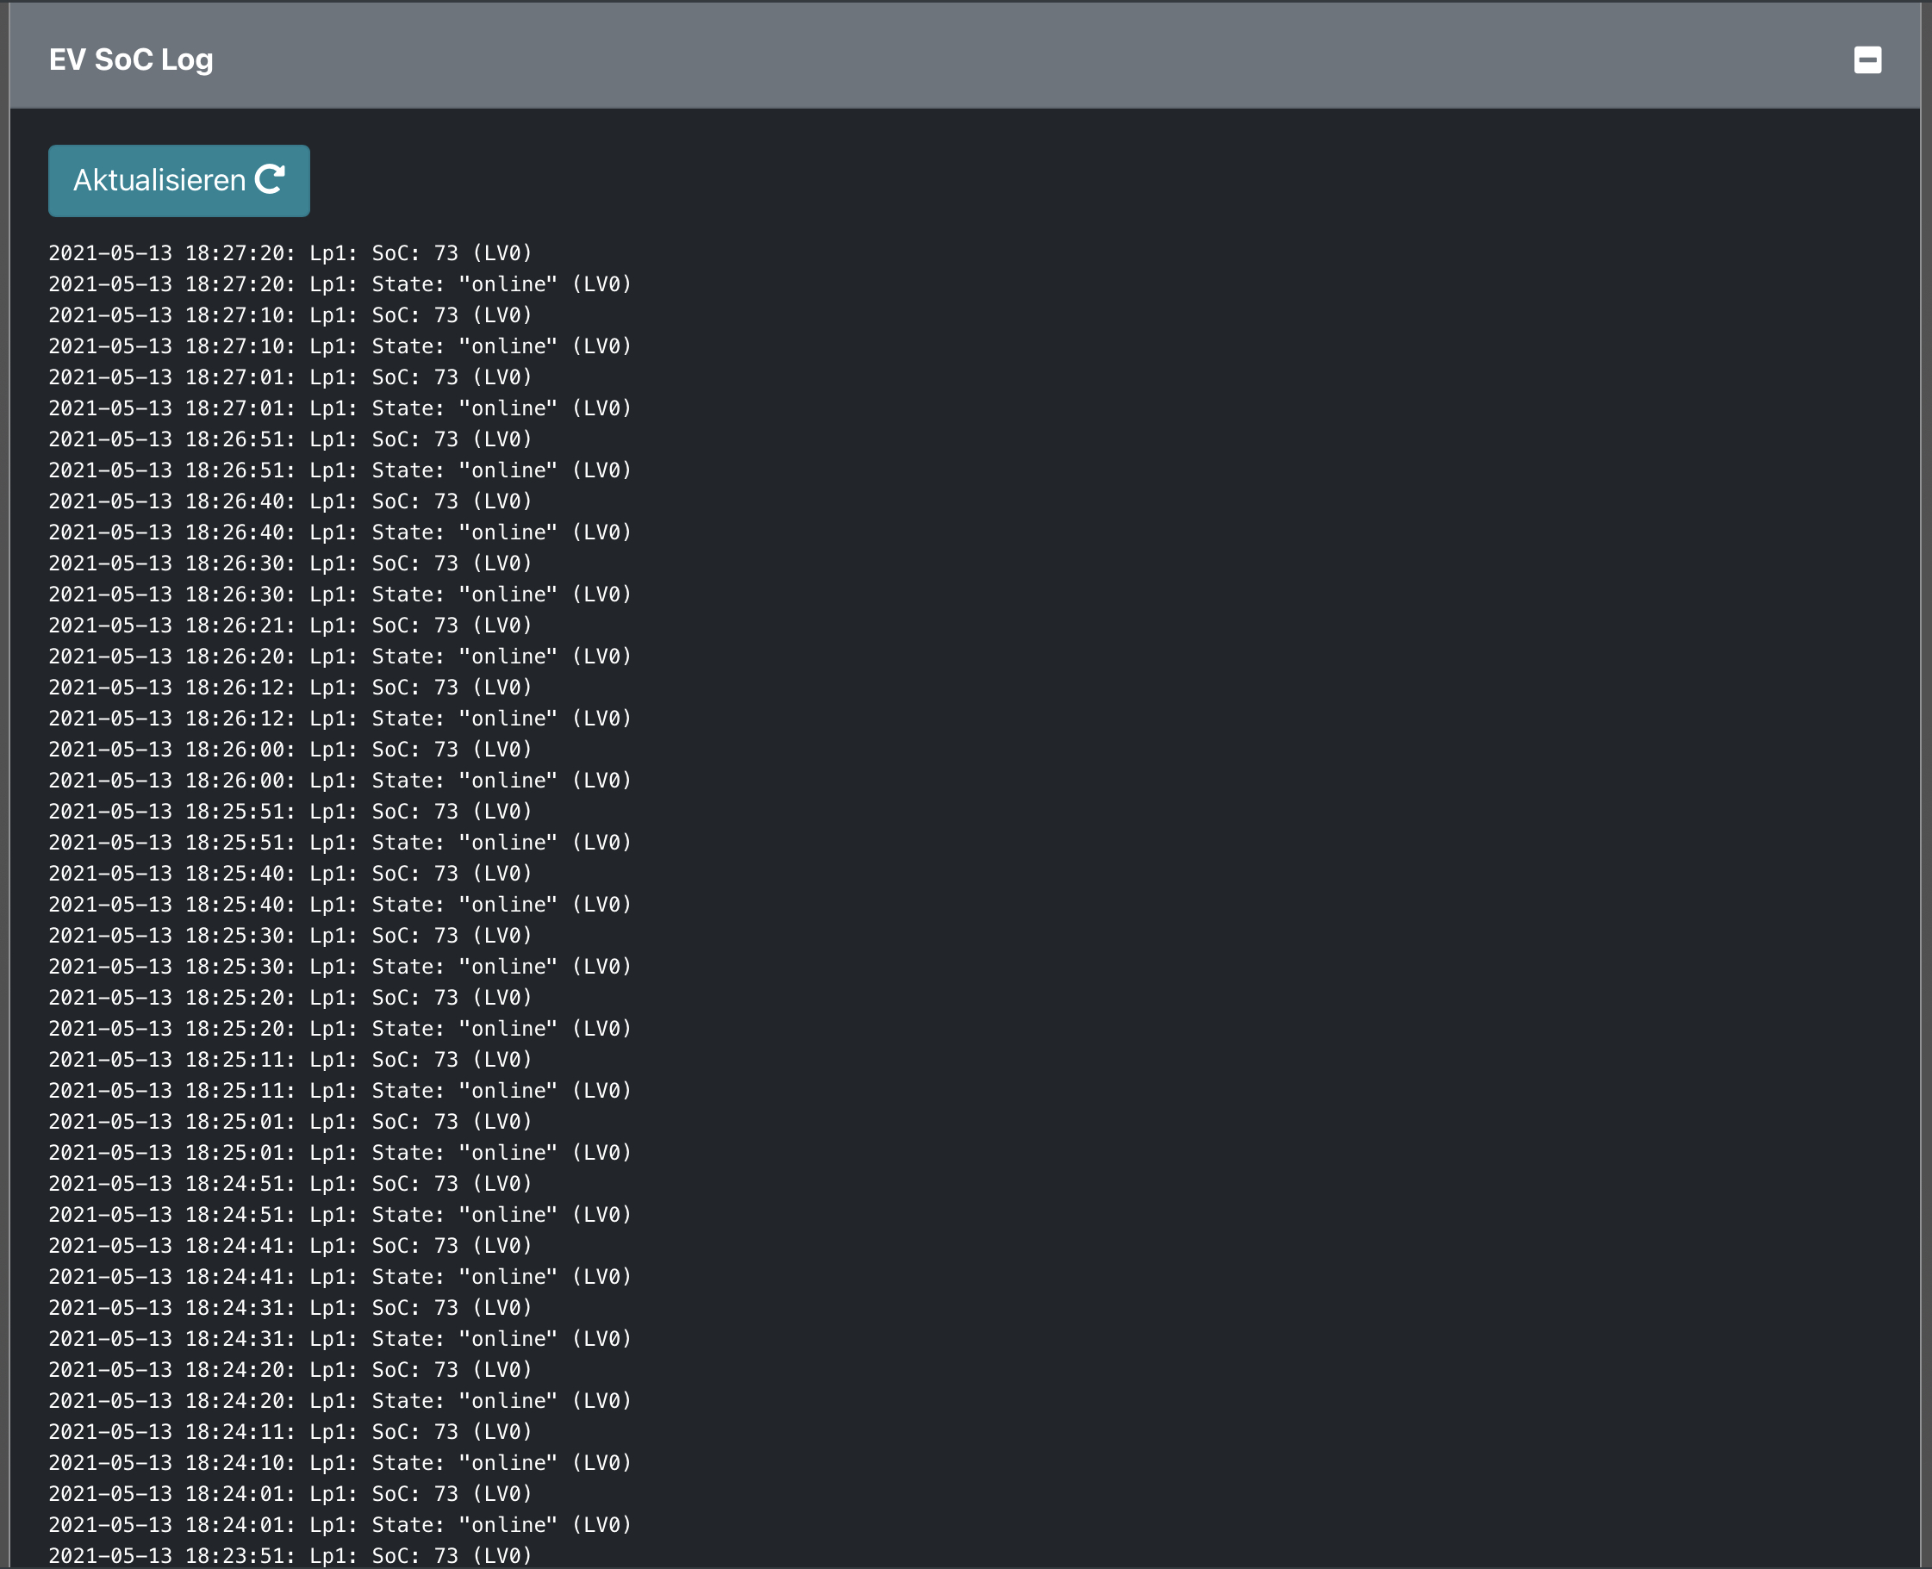Collapse the EV SoC Log panel with the minus icon
1932x1569 pixels.
coord(1867,60)
